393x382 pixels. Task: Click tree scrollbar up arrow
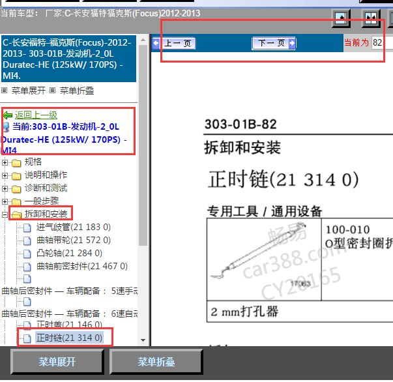click(x=143, y=40)
